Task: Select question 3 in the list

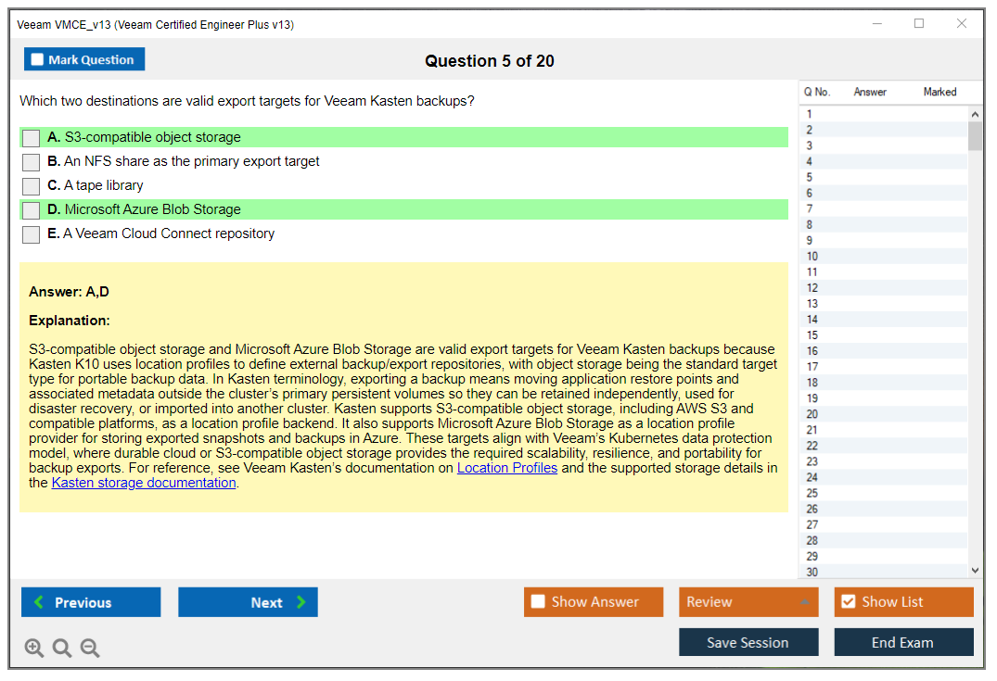Action: pos(884,146)
